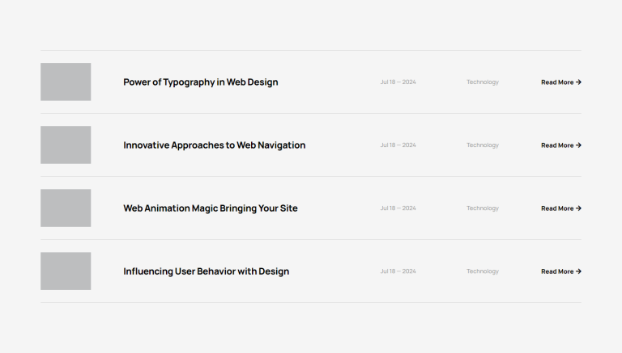
Task: Click Read More for Power of Typography
Action: coord(560,82)
